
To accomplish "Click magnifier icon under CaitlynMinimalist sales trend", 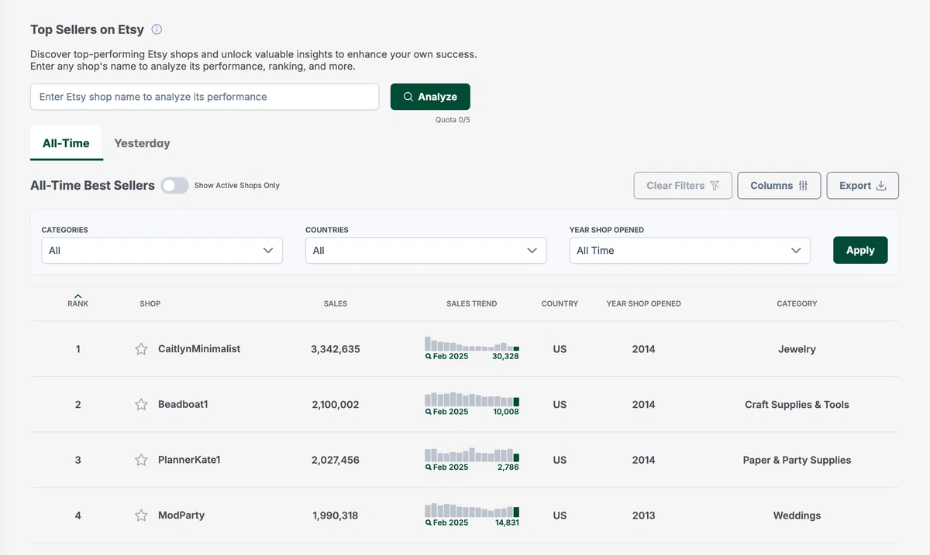I will point(429,357).
